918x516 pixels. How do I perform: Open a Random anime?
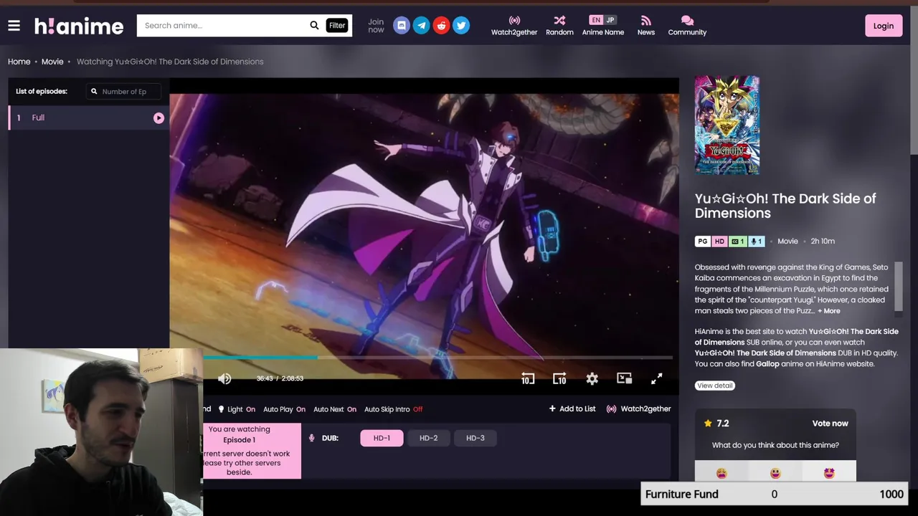(x=559, y=26)
